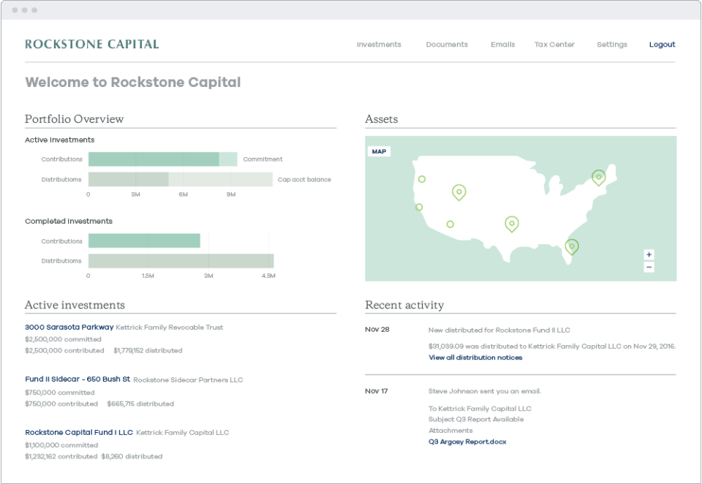Click the northeast Maine-area map pin
This screenshot has width=702, height=484.
pyautogui.click(x=599, y=178)
